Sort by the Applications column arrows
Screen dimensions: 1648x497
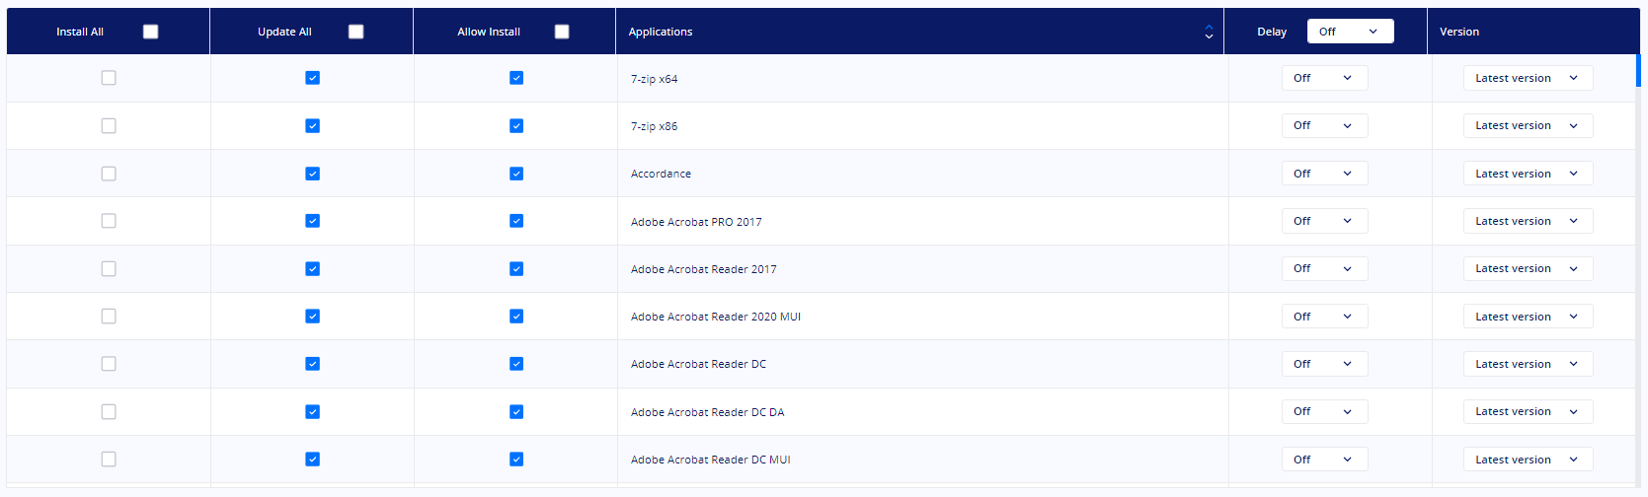(x=1209, y=32)
